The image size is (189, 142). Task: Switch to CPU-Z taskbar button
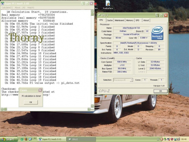81,139
